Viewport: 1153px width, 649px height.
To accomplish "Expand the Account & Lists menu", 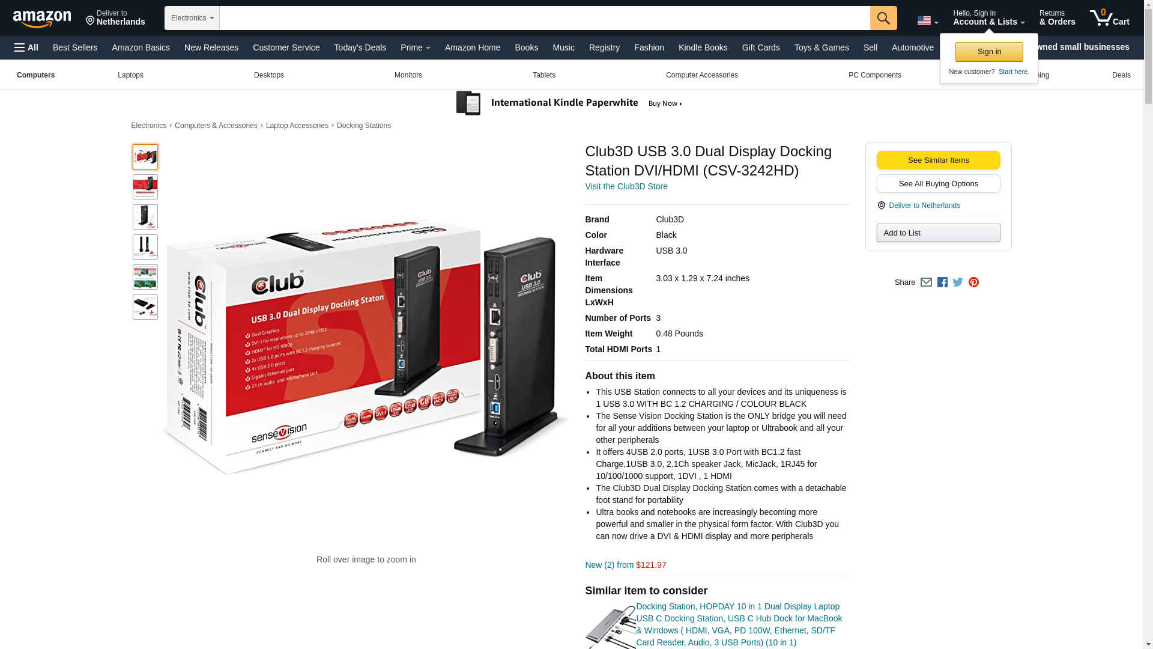I will [988, 17].
